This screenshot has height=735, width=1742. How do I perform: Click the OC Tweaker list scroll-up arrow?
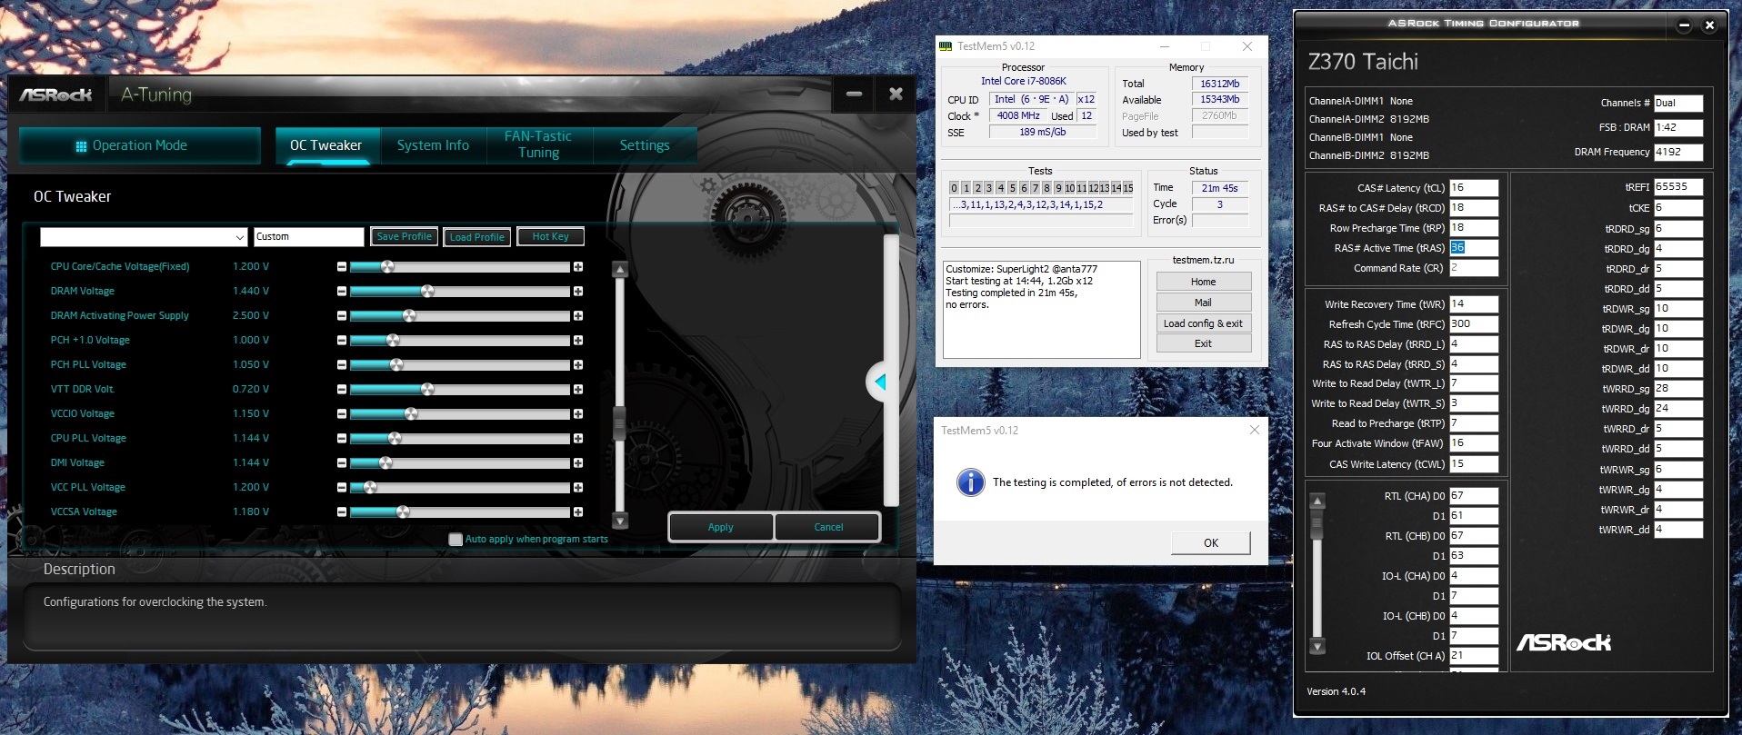[x=620, y=269]
